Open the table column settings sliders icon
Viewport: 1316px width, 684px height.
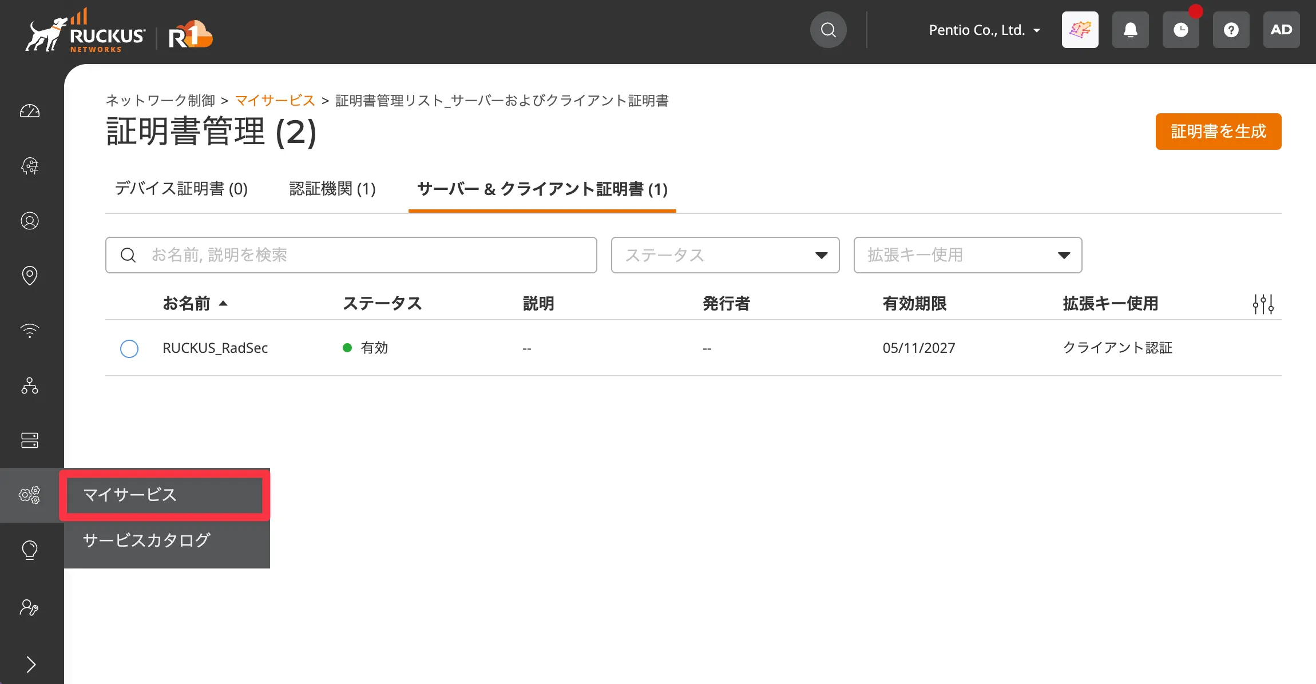click(x=1263, y=304)
